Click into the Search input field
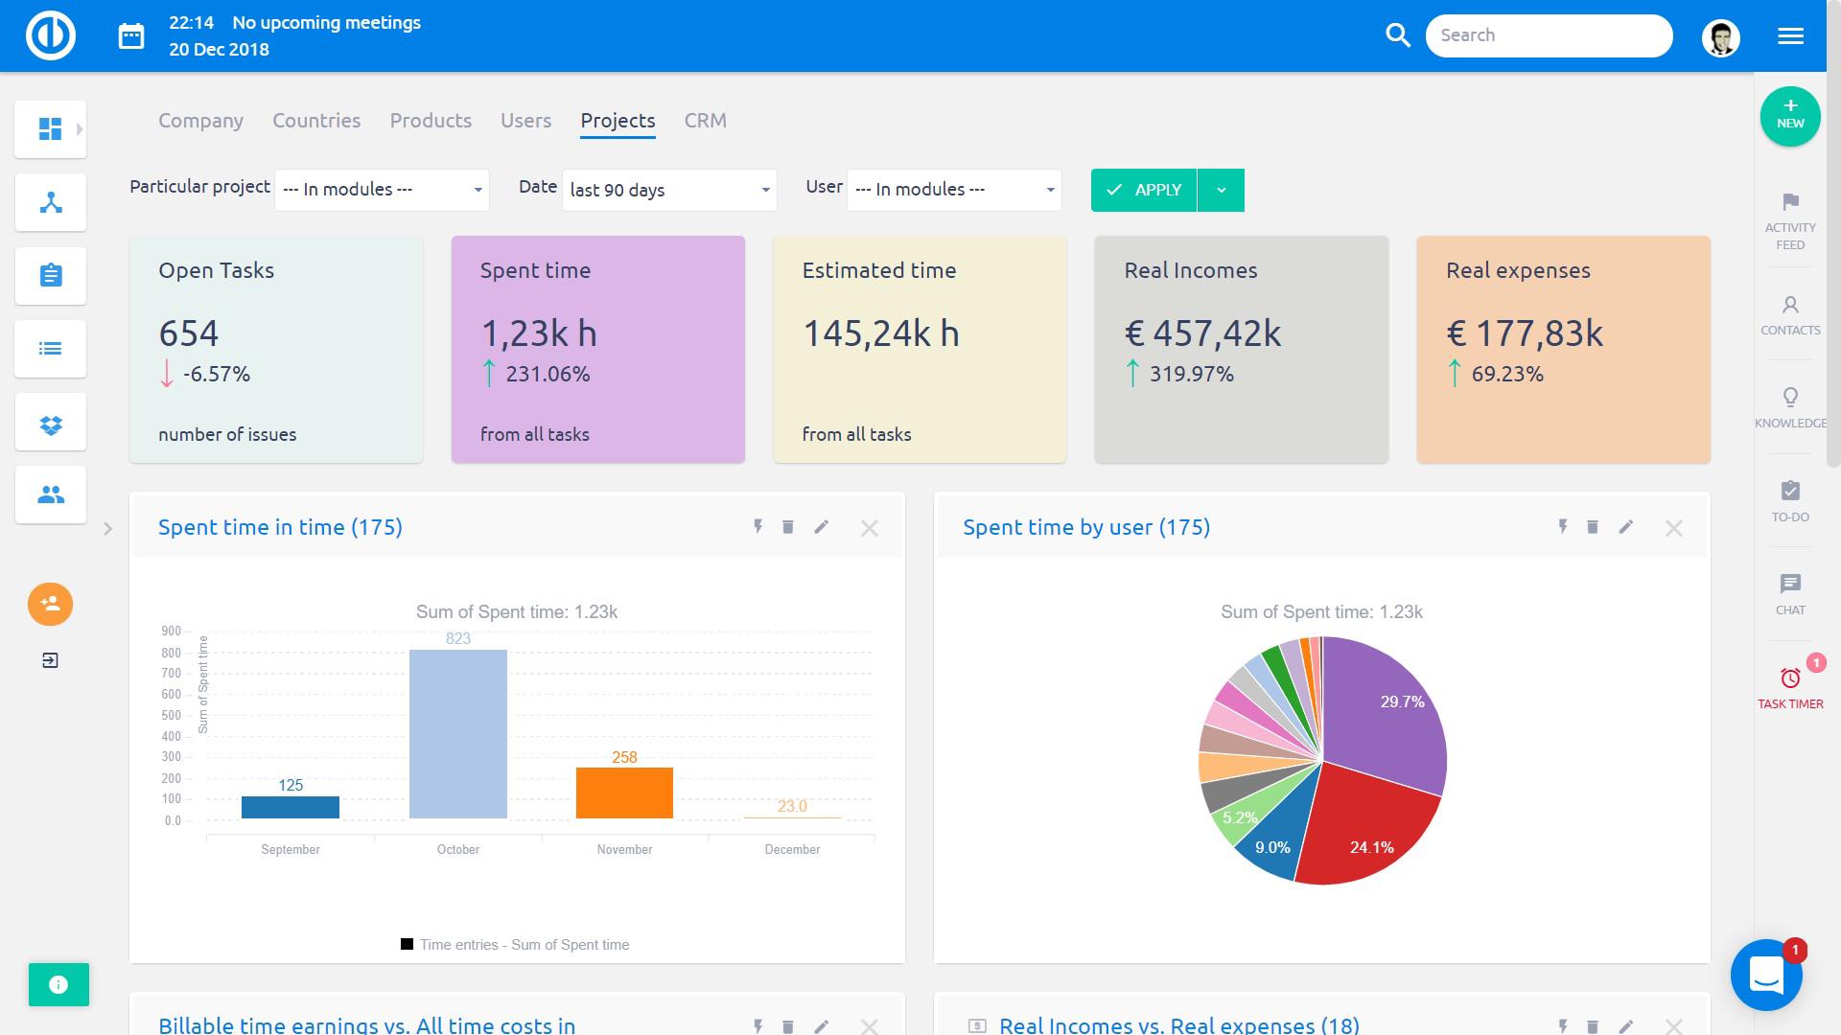1841x1035 pixels. click(1548, 35)
